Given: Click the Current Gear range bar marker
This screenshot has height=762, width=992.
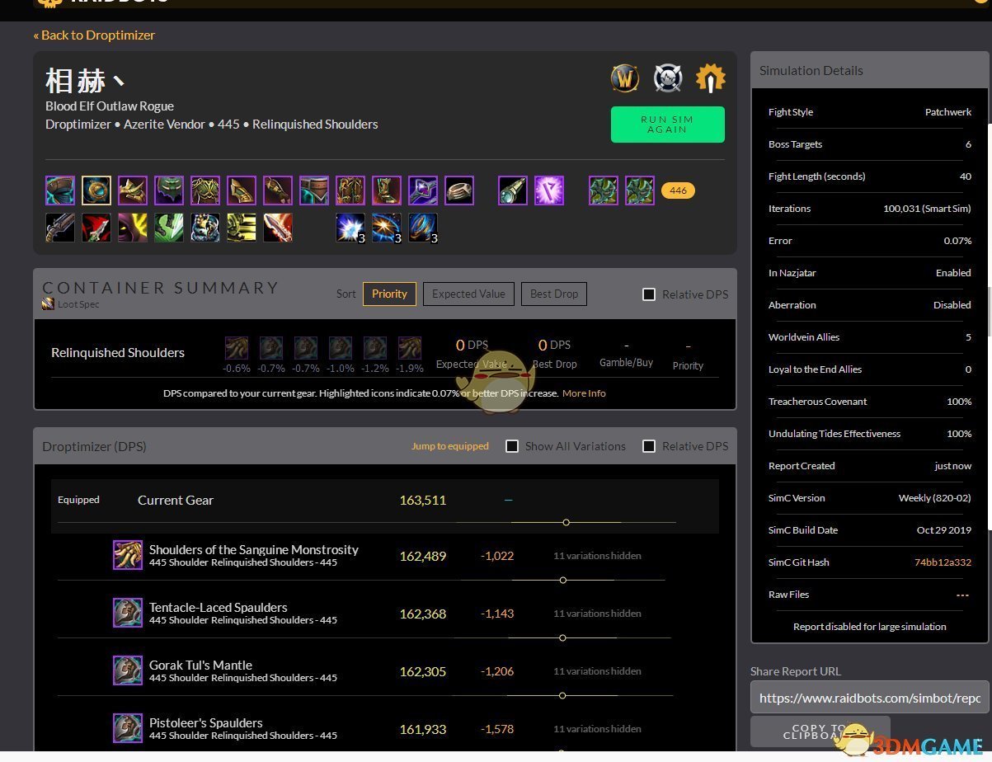Looking at the screenshot, I should coord(566,522).
